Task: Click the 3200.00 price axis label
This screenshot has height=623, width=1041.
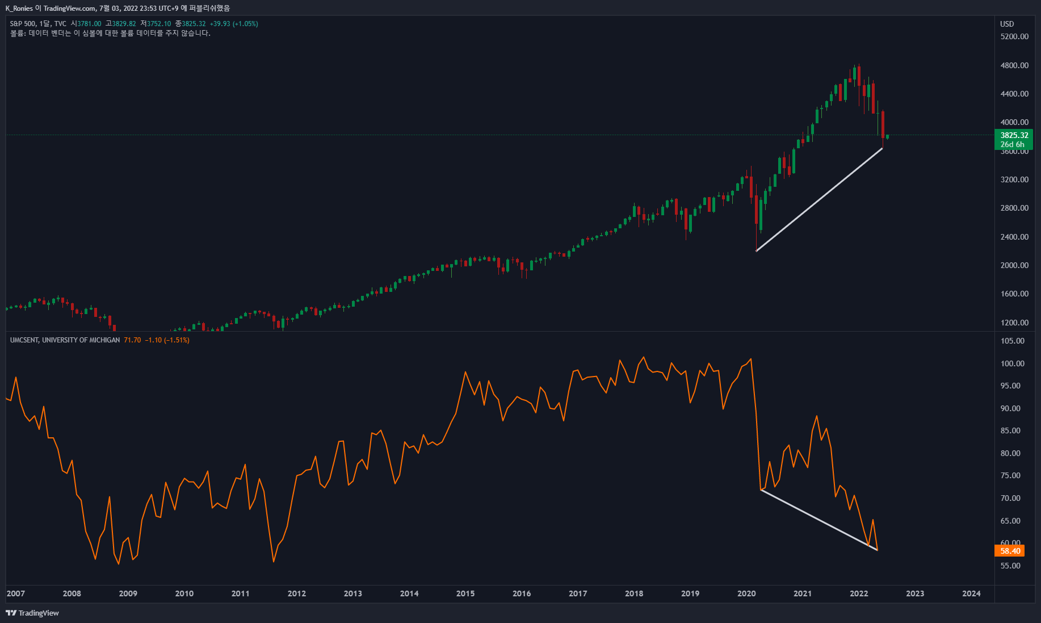Action: coord(1014,179)
